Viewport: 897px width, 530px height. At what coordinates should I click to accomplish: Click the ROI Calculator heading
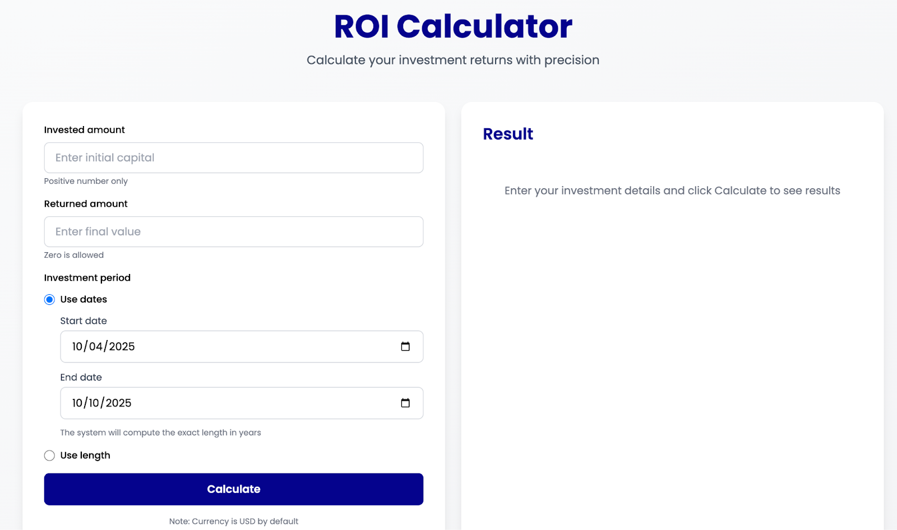[453, 26]
